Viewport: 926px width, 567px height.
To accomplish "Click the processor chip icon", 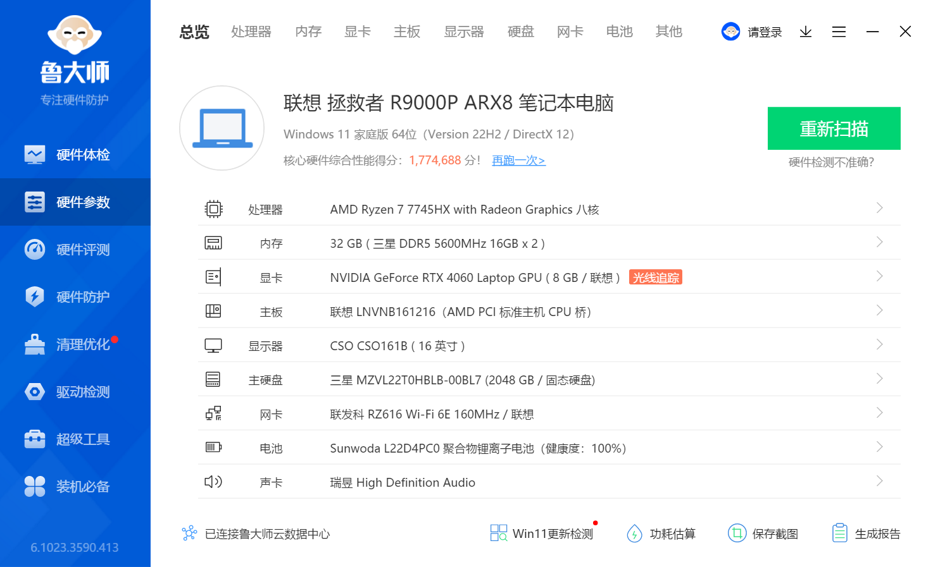I will [x=213, y=209].
